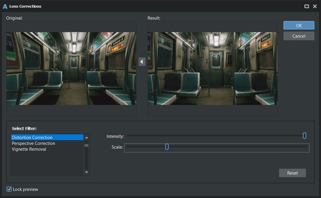Click the left arrow button between previews
Screen dimensions: 321x198
click(x=142, y=62)
